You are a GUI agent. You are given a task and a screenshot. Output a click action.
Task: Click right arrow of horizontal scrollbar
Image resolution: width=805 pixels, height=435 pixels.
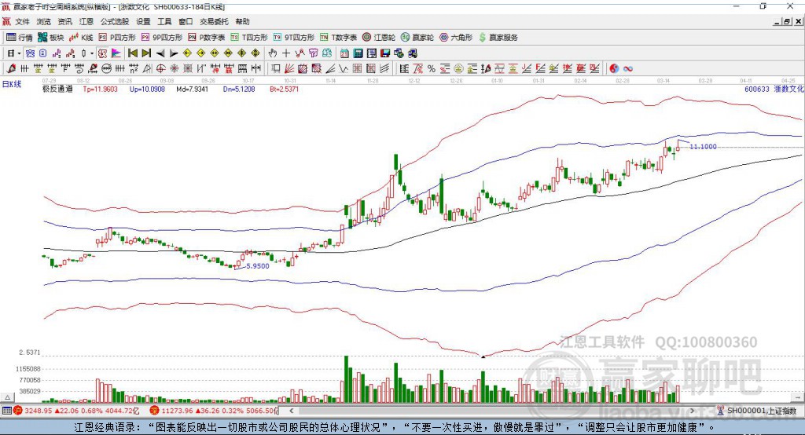click(692, 411)
